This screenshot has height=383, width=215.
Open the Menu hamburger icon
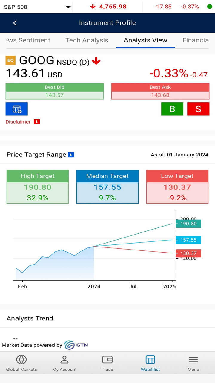point(193,363)
